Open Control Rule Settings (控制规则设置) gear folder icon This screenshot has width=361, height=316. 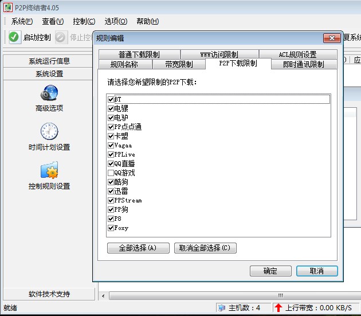[x=49, y=170]
